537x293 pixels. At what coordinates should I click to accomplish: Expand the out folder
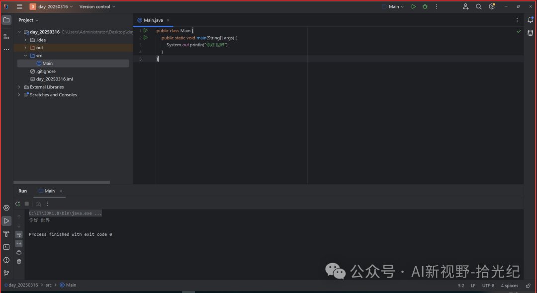pyautogui.click(x=25, y=48)
